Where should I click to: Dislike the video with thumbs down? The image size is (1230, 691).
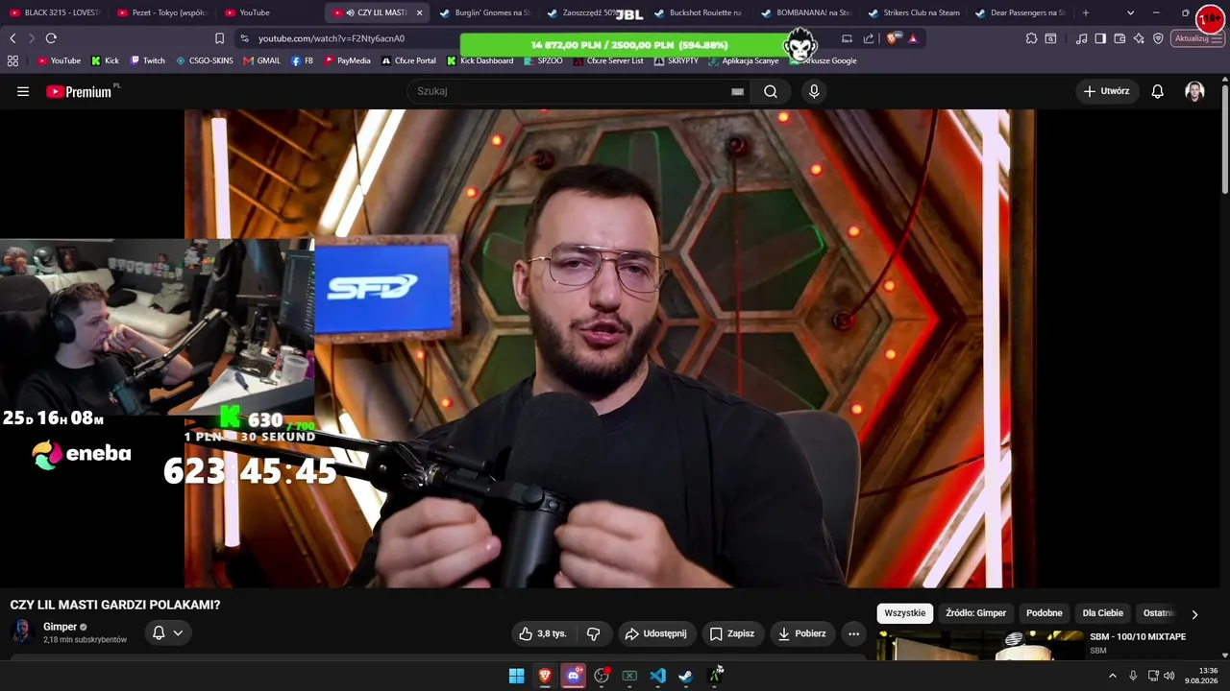click(x=594, y=633)
